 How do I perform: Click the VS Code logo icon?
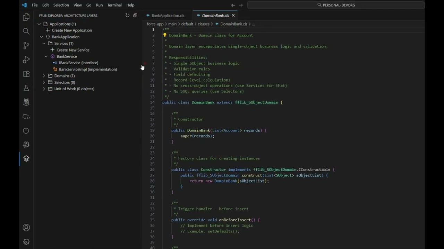click(24, 5)
